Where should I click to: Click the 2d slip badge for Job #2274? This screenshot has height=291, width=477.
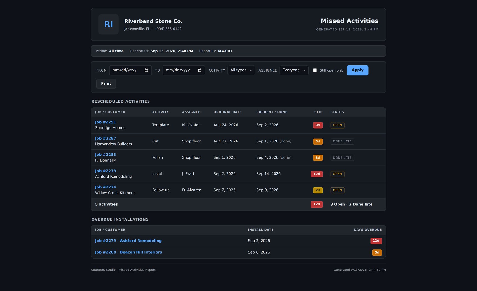318,190
